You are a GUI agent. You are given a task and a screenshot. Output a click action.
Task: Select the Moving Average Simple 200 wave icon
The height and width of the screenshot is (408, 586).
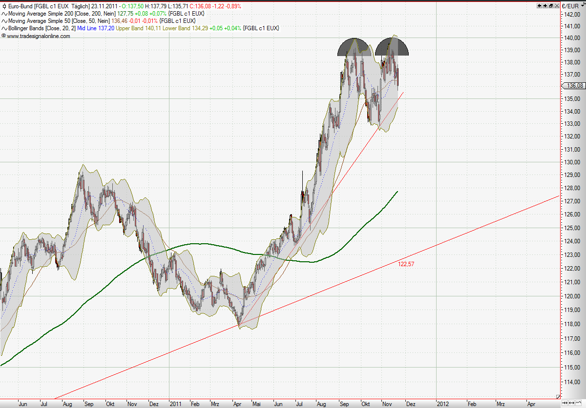click(x=4, y=14)
